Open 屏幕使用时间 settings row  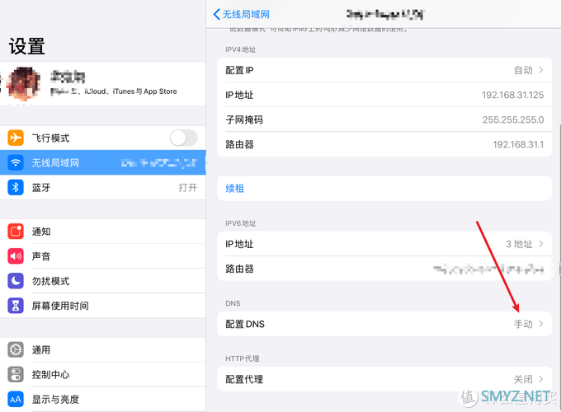103,306
